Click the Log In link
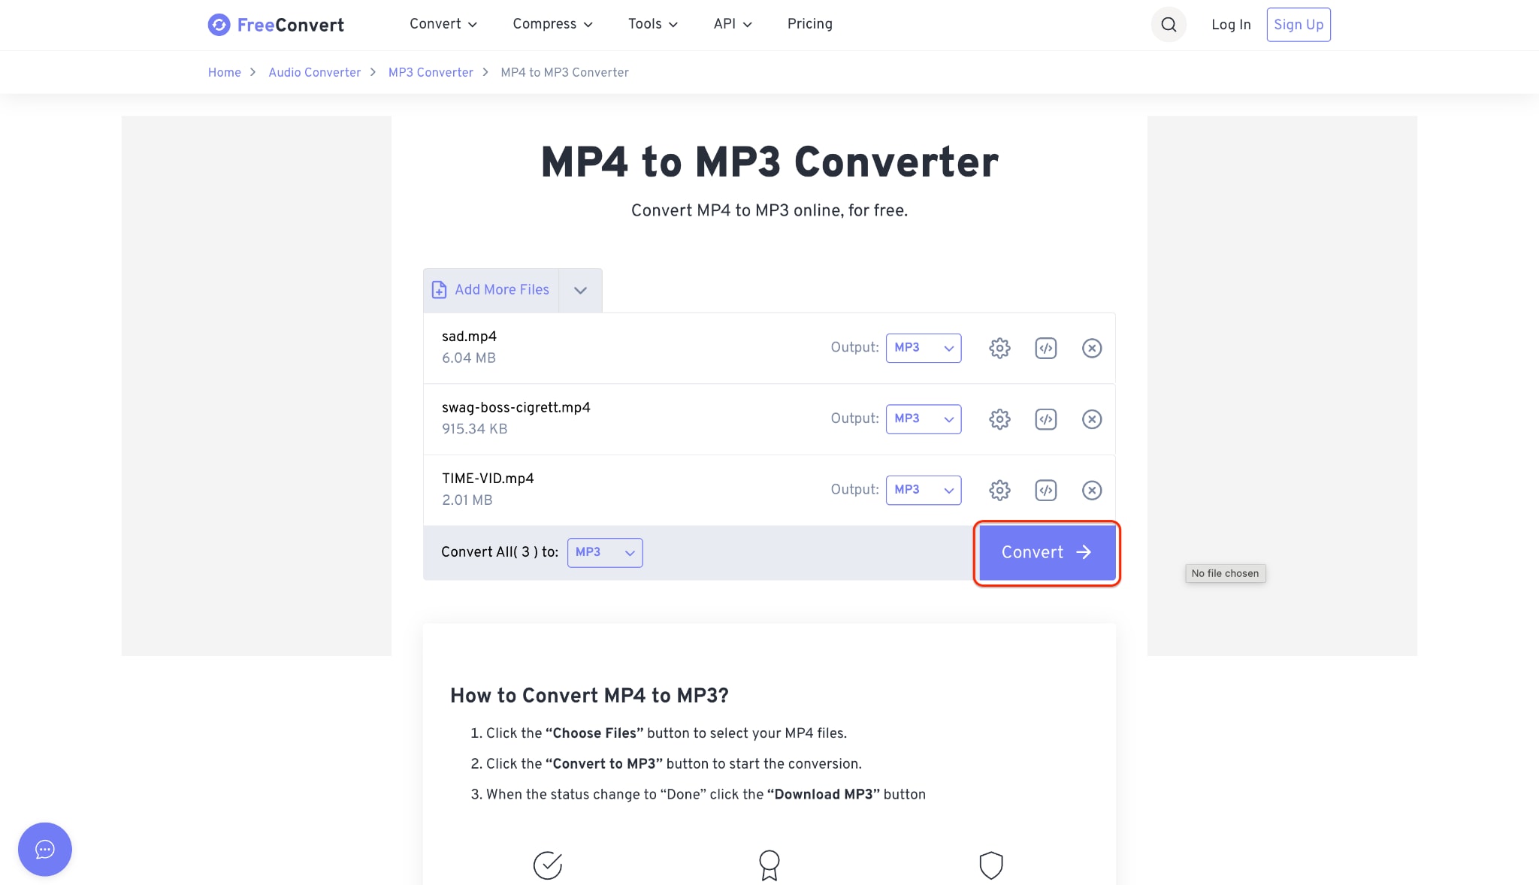Viewport: 1539px width, 885px height. click(1231, 25)
